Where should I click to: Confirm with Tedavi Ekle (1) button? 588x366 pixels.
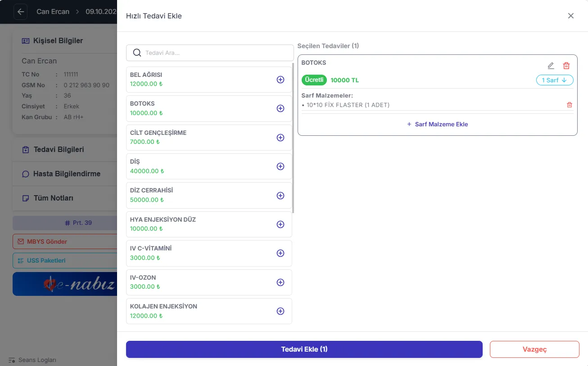pyautogui.click(x=304, y=349)
